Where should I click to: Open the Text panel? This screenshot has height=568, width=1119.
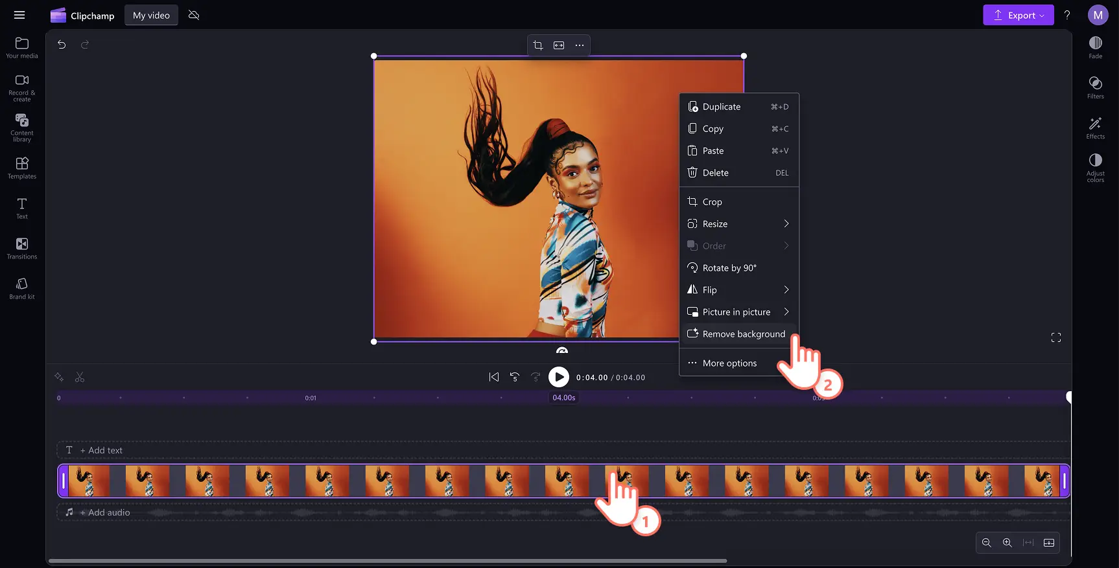[x=22, y=208]
